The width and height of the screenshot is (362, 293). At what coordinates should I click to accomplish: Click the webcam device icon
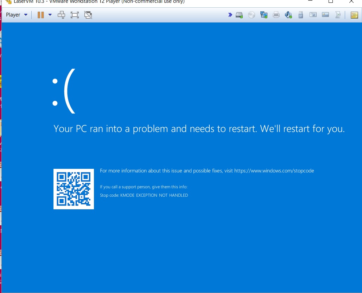coord(313,15)
